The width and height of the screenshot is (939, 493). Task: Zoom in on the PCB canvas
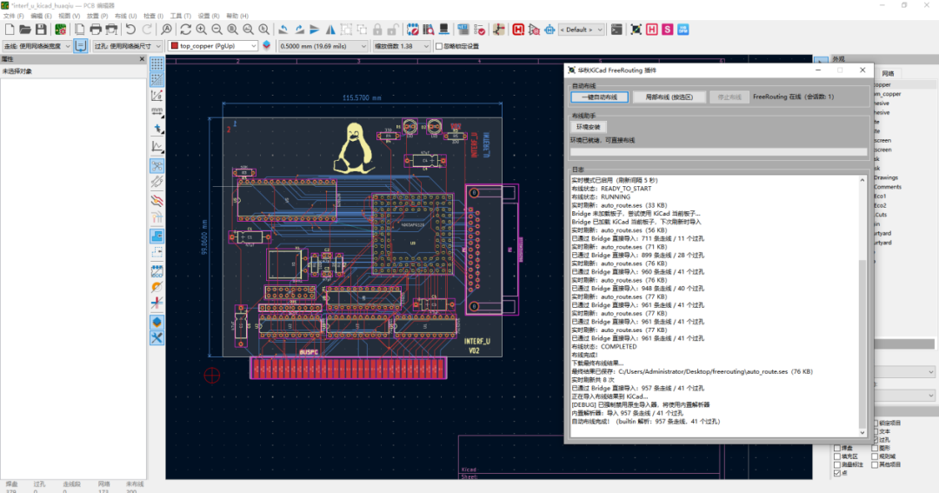coord(201,30)
